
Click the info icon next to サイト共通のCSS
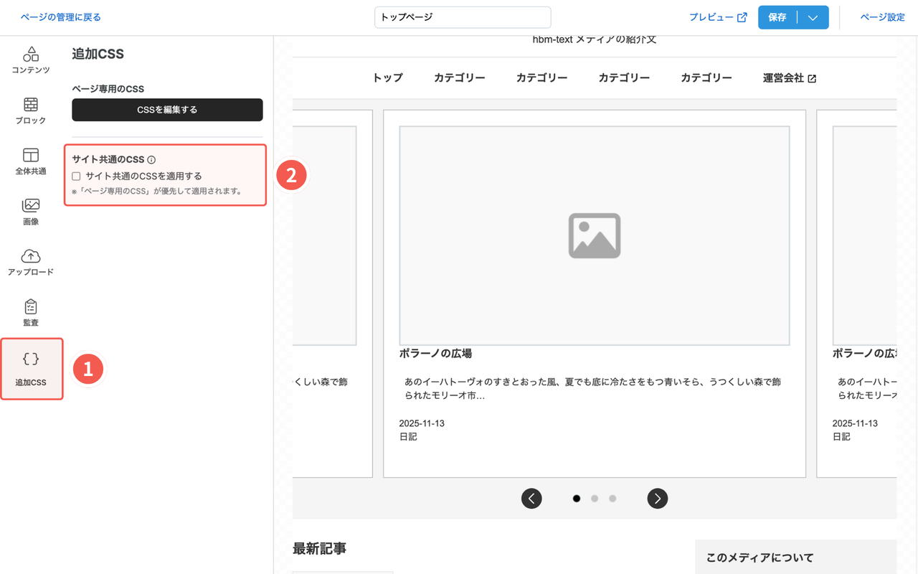(x=150, y=159)
